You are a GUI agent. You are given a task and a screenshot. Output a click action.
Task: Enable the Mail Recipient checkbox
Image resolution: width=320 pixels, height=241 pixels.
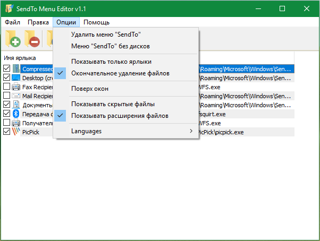[x=6, y=96]
